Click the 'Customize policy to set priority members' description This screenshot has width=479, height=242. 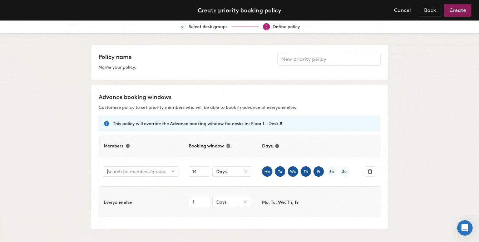[x=197, y=107]
